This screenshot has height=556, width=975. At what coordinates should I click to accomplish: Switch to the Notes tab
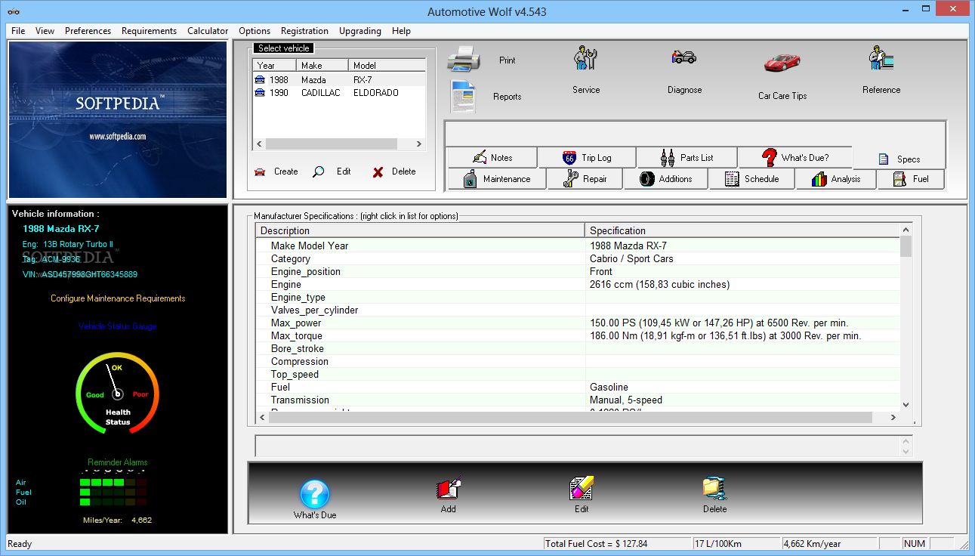tap(492, 158)
